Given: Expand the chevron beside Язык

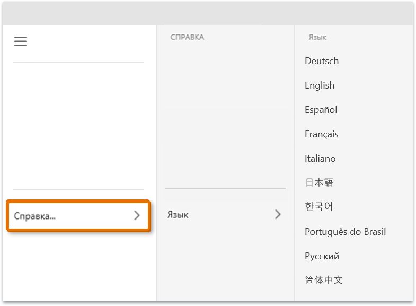Looking at the screenshot, I should tap(278, 214).
